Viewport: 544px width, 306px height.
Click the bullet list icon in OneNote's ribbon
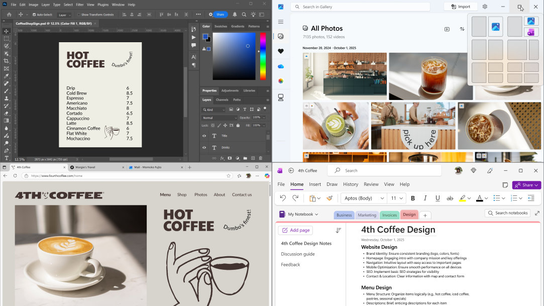coord(497,198)
